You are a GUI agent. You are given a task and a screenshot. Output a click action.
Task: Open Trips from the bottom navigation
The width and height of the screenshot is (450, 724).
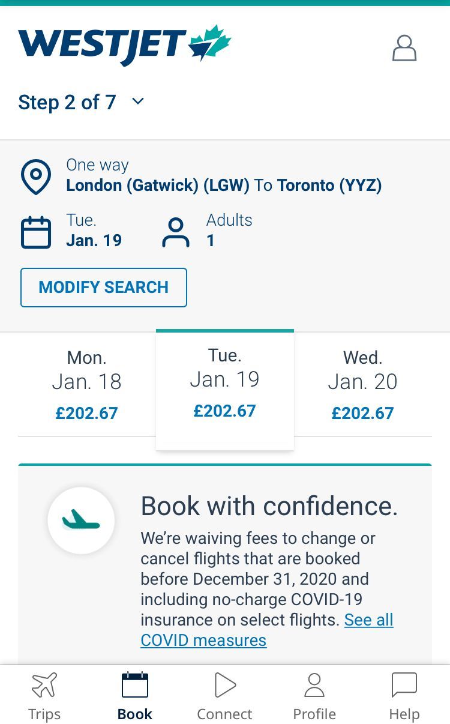pos(44,696)
